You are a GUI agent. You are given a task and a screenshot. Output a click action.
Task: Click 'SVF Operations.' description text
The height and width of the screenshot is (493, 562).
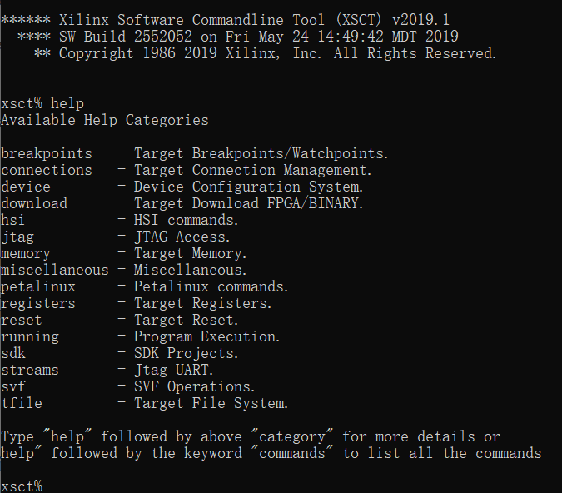coord(195,387)
